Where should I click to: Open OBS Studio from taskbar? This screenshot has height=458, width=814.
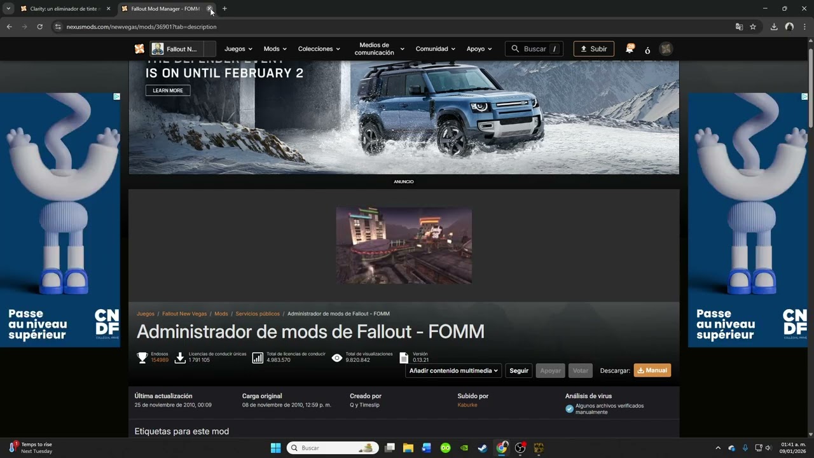tap(520, 448)
